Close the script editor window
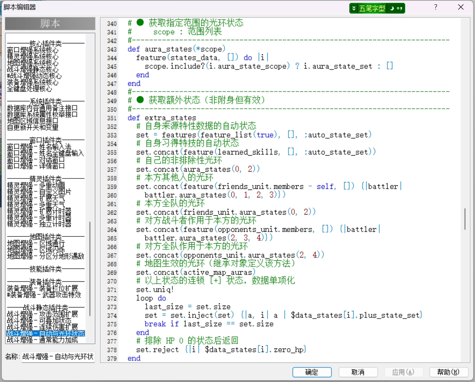 point(461,7)
